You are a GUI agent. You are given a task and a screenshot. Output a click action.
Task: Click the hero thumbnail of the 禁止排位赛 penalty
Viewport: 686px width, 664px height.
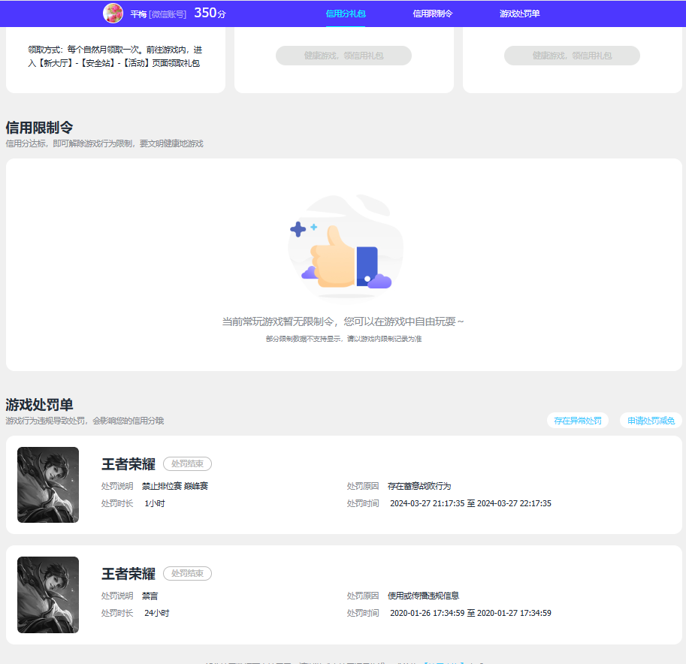[x=48, y=484]
